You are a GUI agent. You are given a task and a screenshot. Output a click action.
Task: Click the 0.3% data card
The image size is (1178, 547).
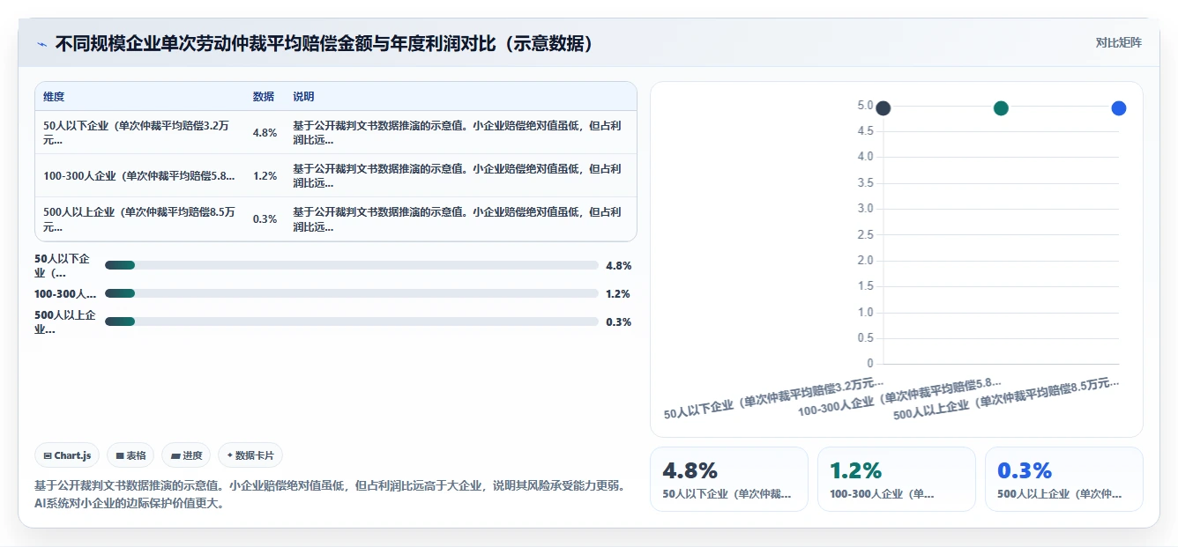click(x=1064, y=479)
